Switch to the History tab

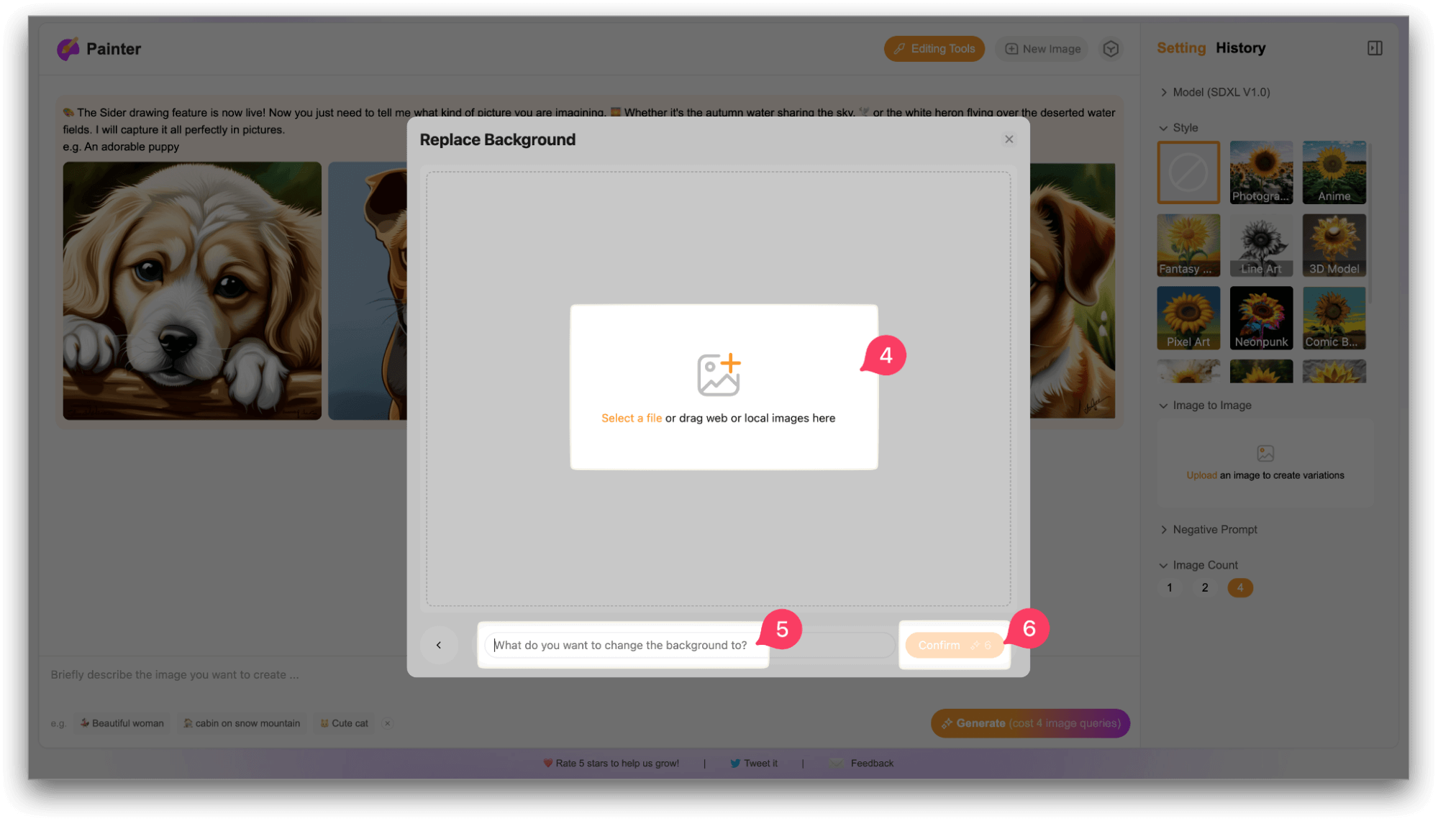(1239, 48)
